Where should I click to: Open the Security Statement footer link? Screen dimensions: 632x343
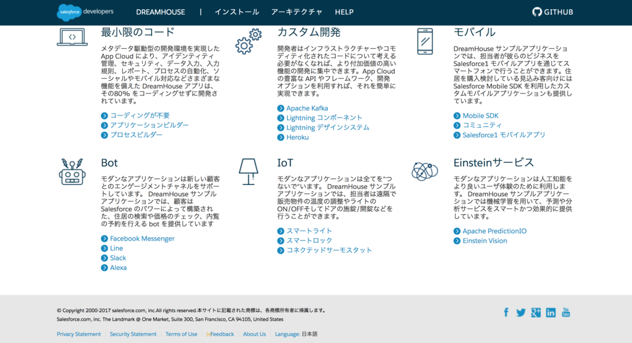click(133, 334)
